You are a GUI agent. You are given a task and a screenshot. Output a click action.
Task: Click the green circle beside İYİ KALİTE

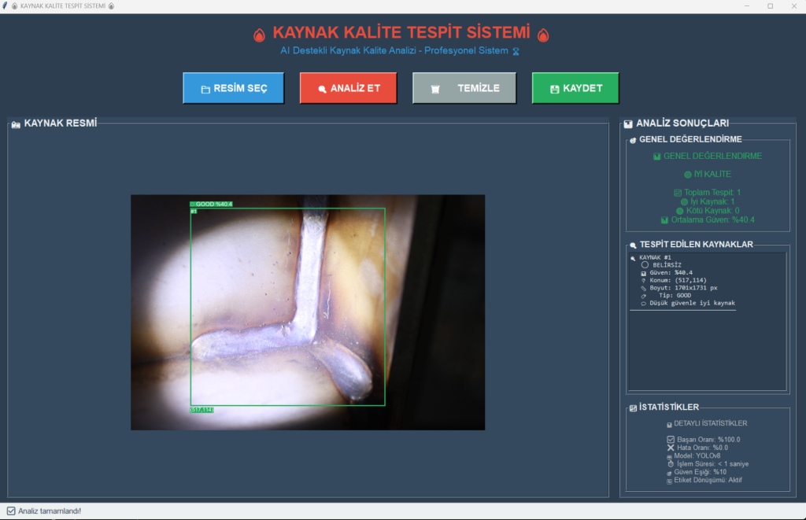[687, 175]
